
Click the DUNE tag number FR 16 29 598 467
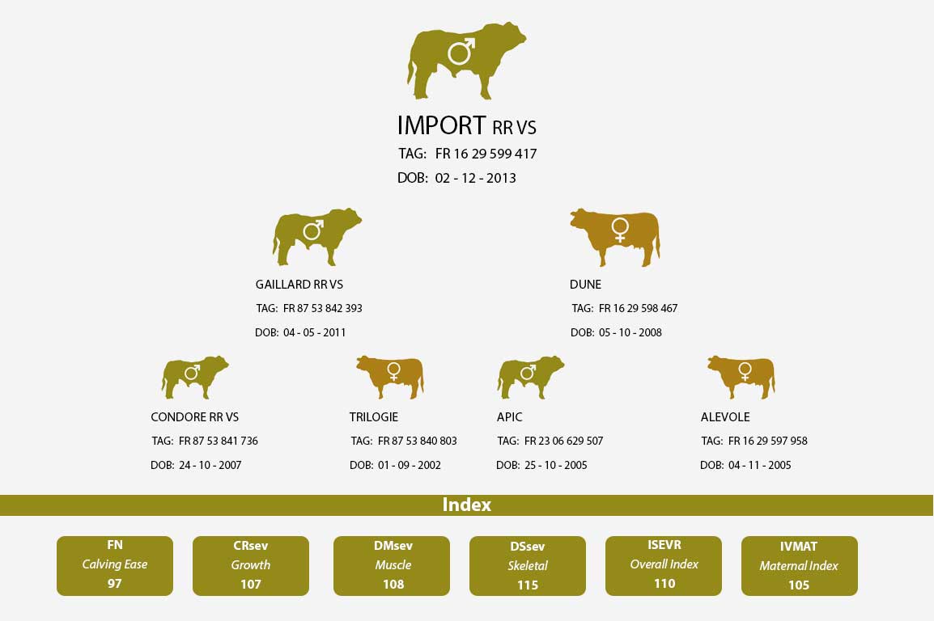638,308
